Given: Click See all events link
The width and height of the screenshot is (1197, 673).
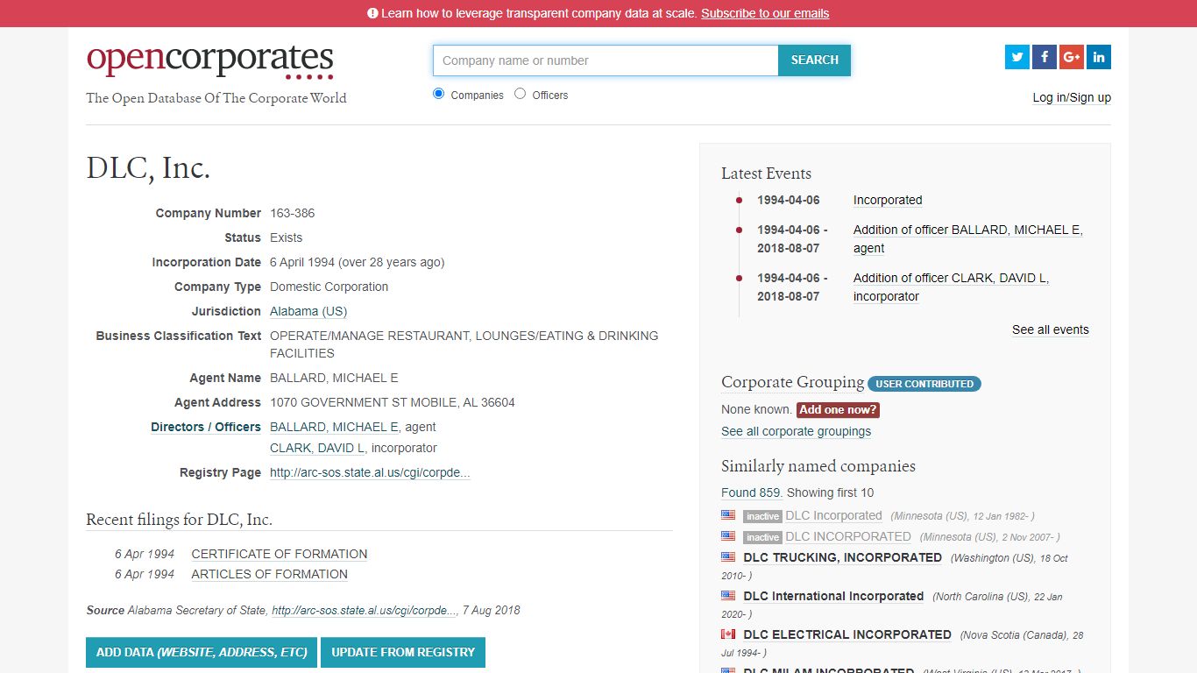Looking at the screenshot, I should [1051, 329].
